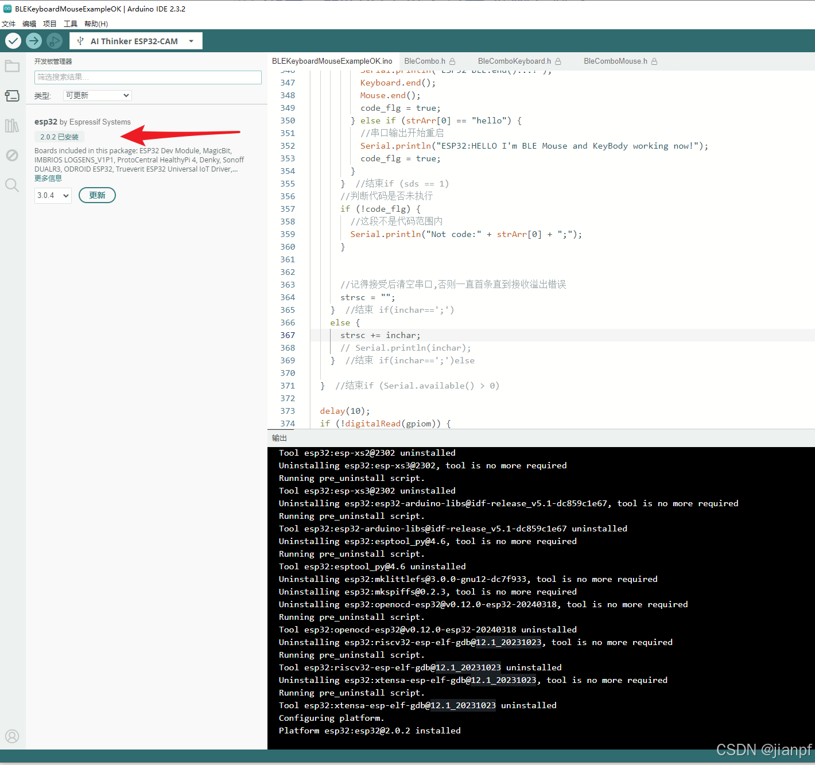The height and width of the screenshot is (765, 815).
Task: Click line number 352 in the gutter
Action: [x=288, y=146]
